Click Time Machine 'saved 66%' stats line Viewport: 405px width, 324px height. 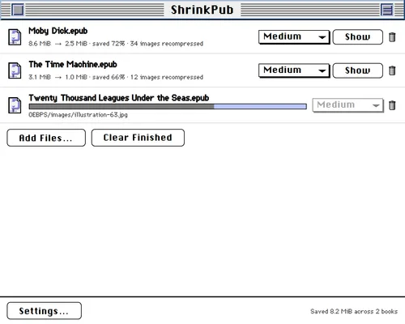click(x=116, y=77)
